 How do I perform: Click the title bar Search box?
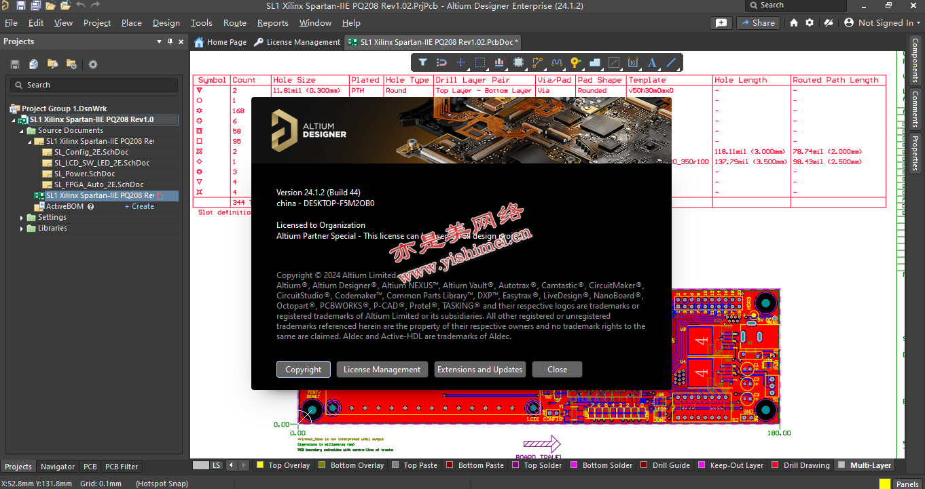[795, 5]
